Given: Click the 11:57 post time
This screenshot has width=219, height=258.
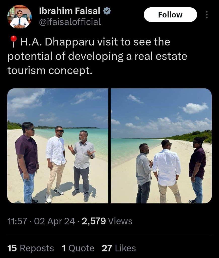Looking at the screenshot, I should [17, 221].
